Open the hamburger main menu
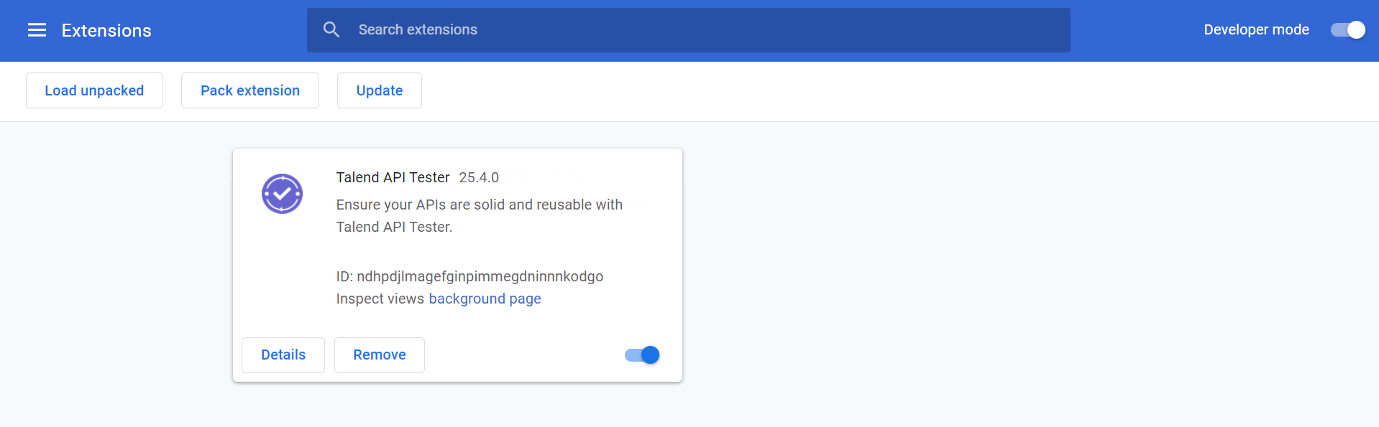This screenshot has width=1379, height=427. [x=37, y=30]
